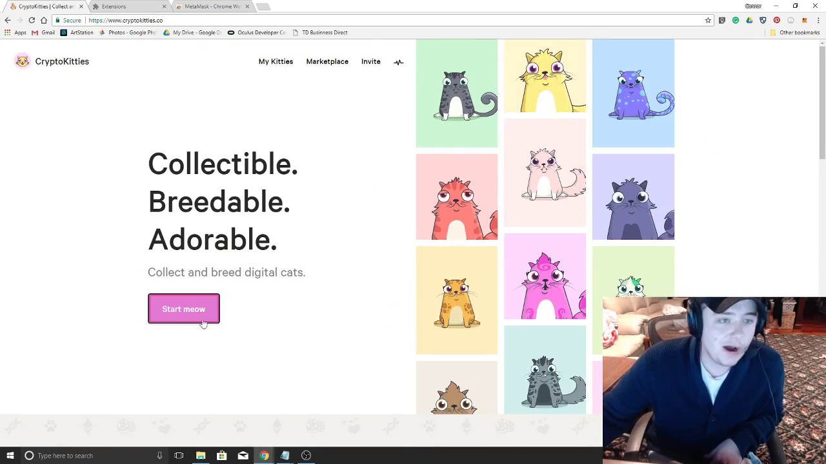Click the Cortana microphone icon
Image resolution: width=826 pixels, height=464 pixels.
(x=159, y=456)
